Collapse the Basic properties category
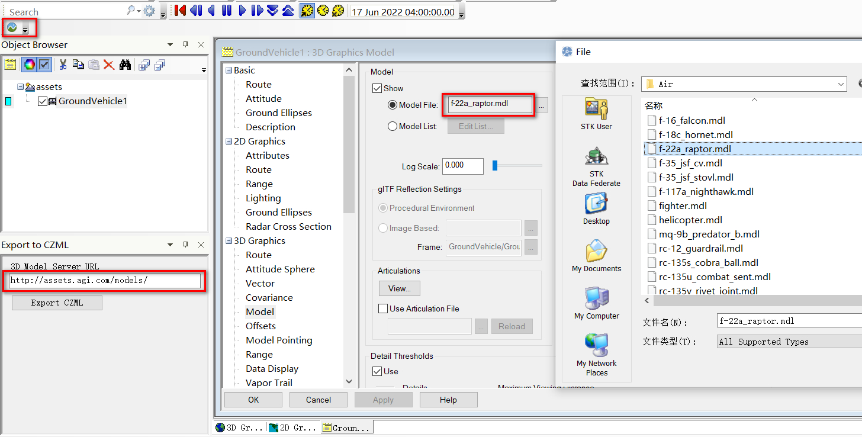The height and width of the screenshot is (437, 862). (x=229, y=70)
